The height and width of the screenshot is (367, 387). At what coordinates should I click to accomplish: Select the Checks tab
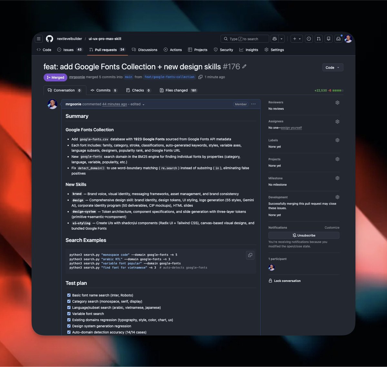[138, 90]
